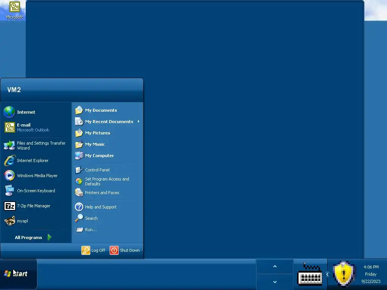Launch the E-mail Microsoft Outlook icon
The height and width of the screenshot is (290, 387).
[9, 127]
